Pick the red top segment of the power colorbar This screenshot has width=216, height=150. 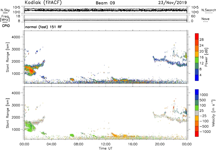[x=197, y=36]
